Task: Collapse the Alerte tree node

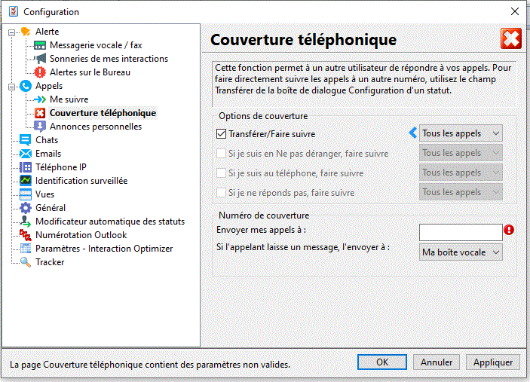Action: click(11, 32)
